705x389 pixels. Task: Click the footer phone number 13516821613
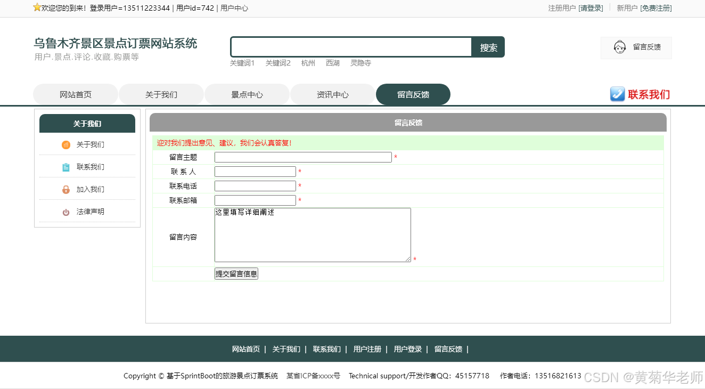click(558, 376)
